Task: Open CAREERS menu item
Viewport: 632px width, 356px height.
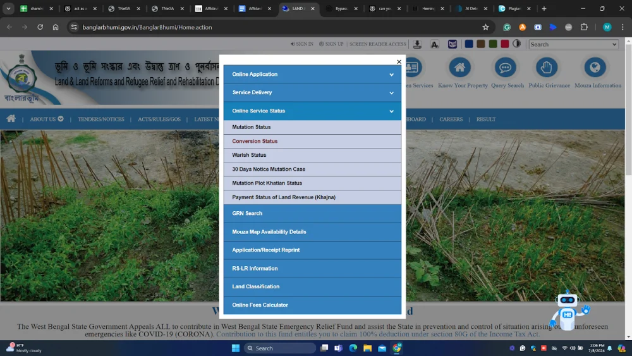Action: click(451, 120)
